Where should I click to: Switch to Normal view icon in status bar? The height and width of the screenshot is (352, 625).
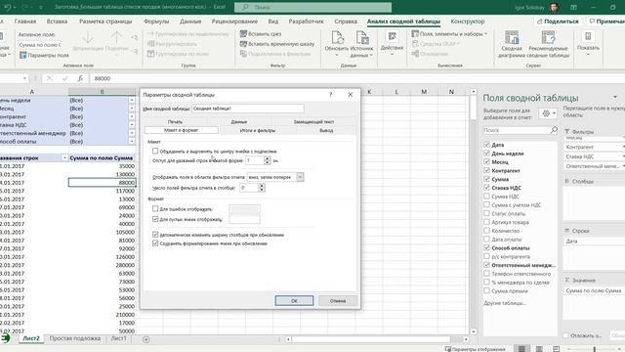point(521,349)
